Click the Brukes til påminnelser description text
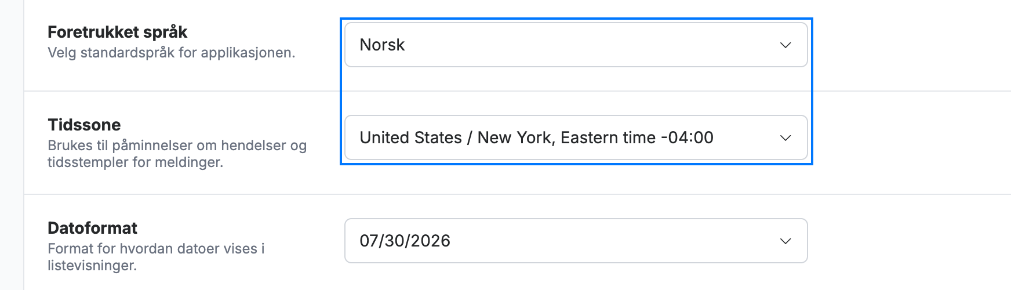 tap(177, 154)
